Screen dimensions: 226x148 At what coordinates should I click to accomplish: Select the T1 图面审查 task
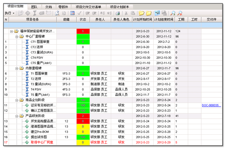39,74
